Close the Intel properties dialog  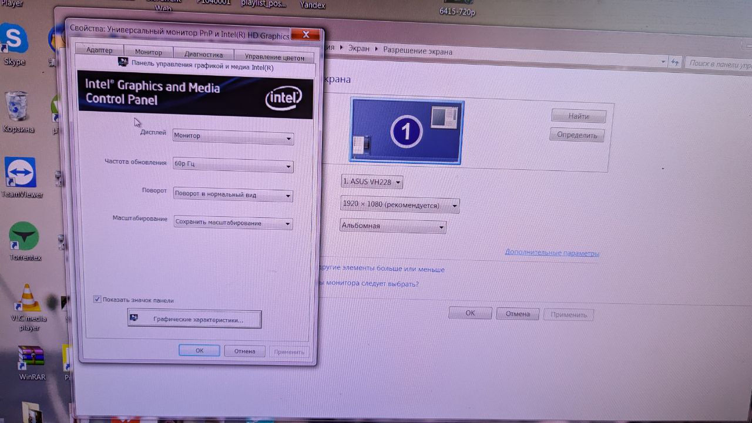tap(305, 35)
